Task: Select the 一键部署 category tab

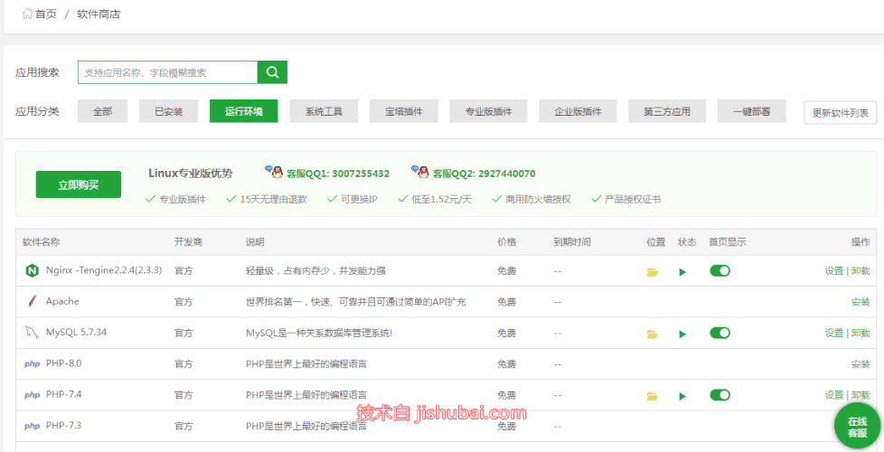Action: point(751,111)
